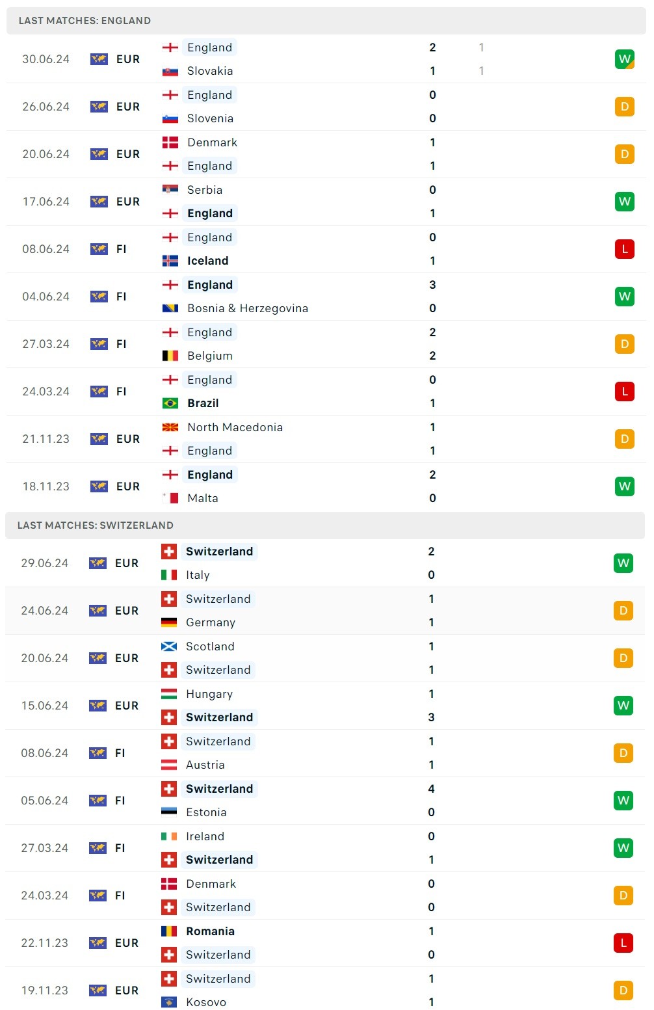
Task: Select the Germany team name
Action: [x=211, y=622]
